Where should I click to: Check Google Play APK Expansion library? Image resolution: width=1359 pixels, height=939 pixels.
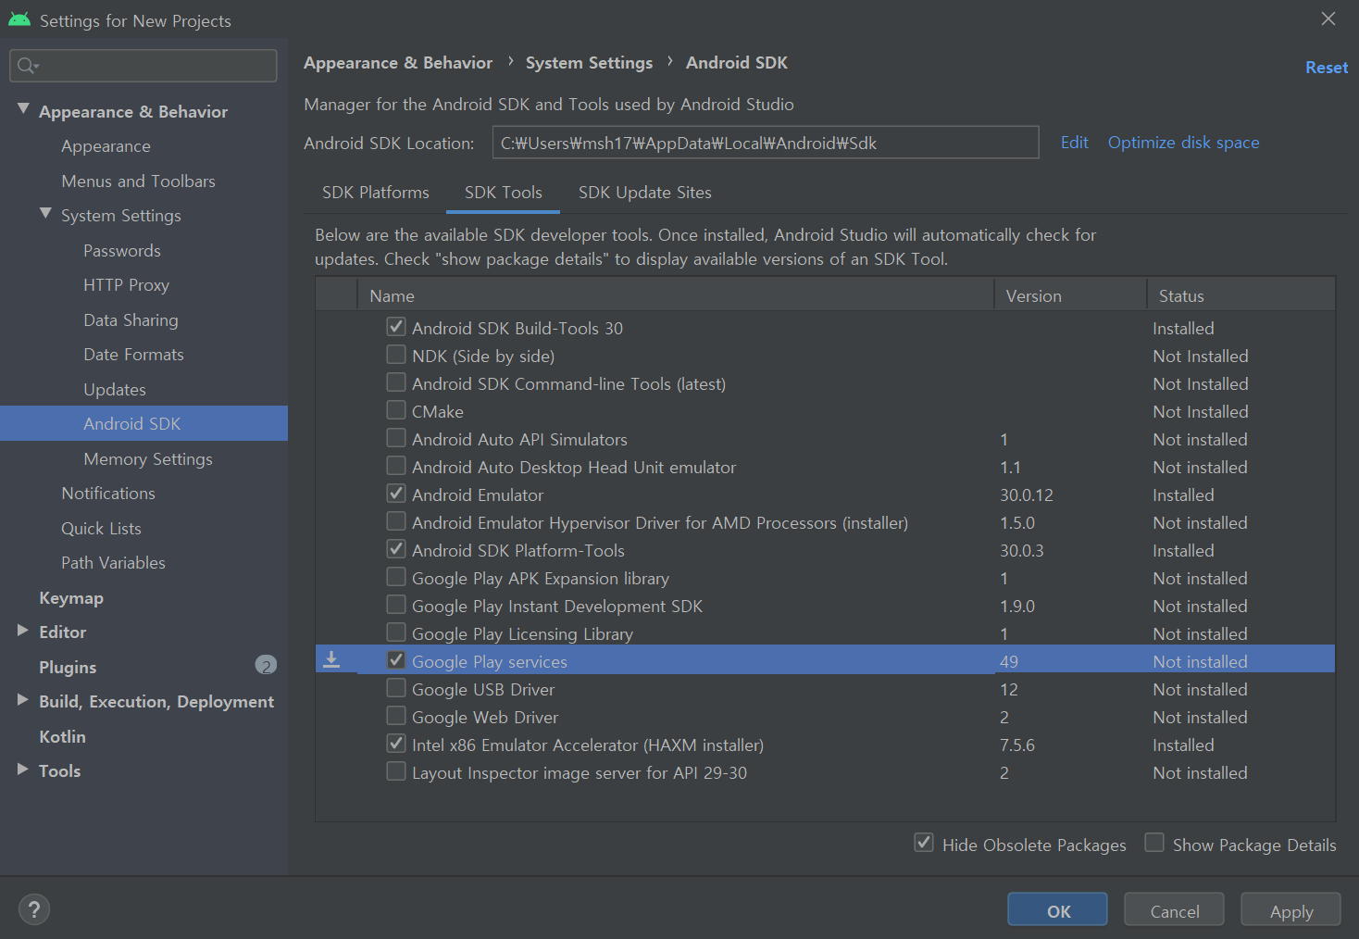(x=396, y=577)
